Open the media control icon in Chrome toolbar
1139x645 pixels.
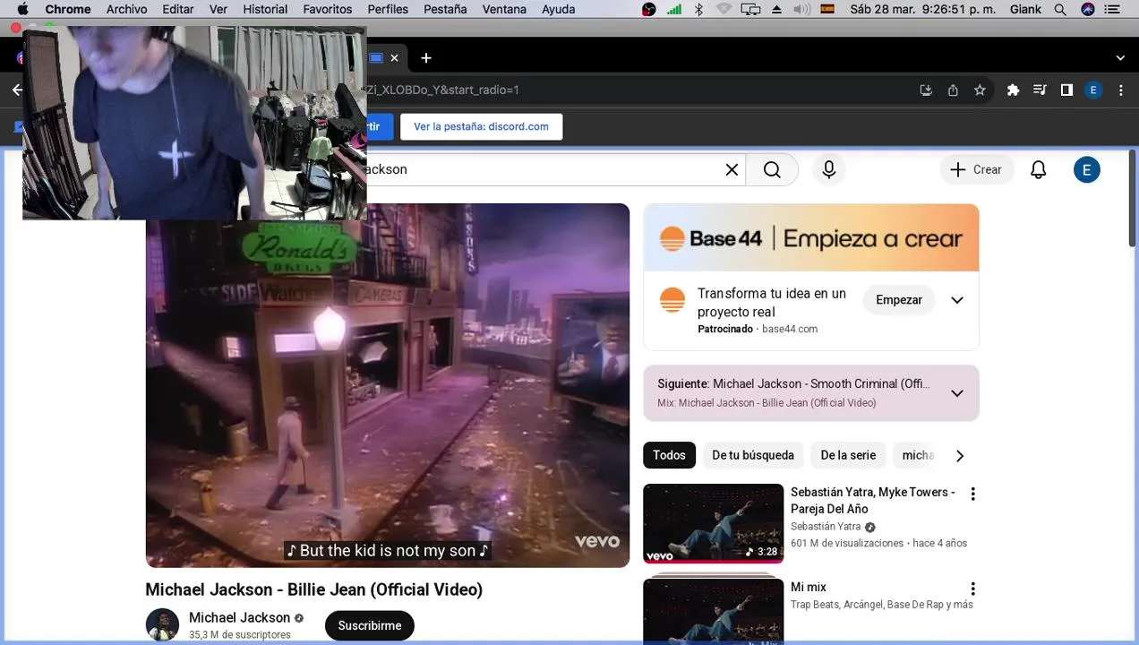coord(1040,90)
